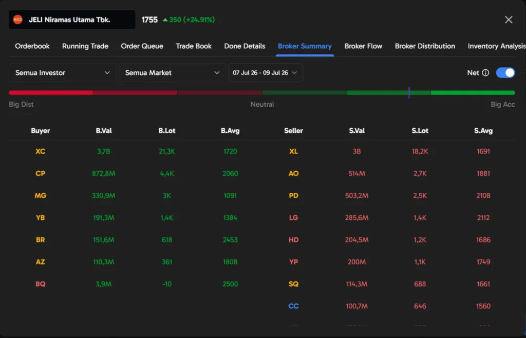
Task: Click the 3,7B buy value cell
Action: tap(104, 151)
